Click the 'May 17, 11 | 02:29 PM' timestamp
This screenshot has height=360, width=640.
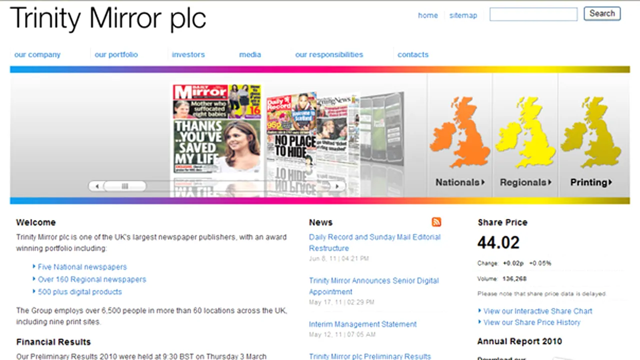[341, 302]
